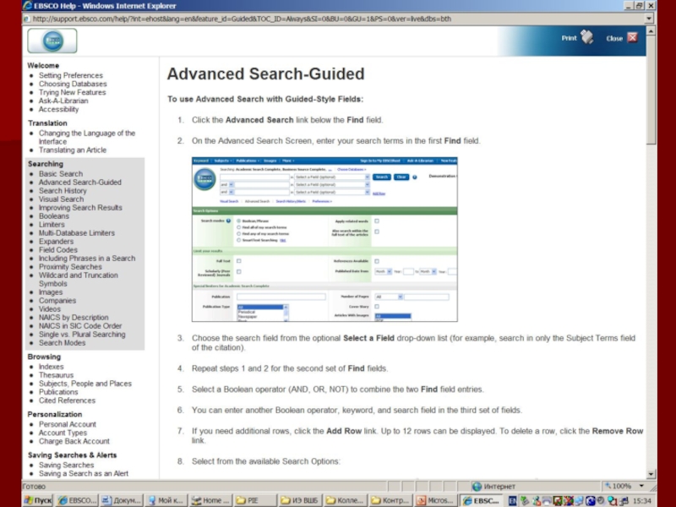Open Account Types help topic

63,433
